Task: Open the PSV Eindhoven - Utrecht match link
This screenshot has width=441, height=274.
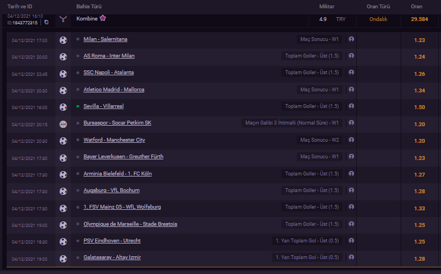Action: pos(112,240)
